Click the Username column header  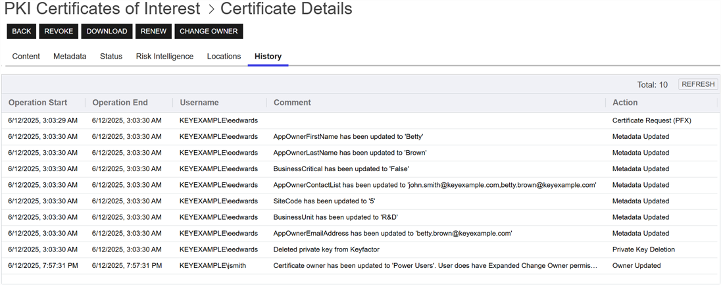coord(199,103)
